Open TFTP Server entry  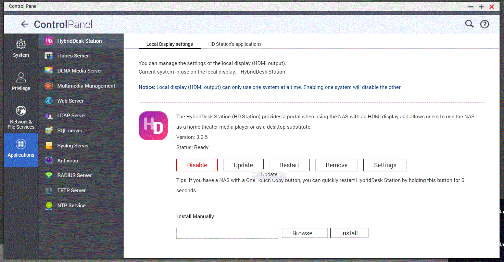click(x=81, y=191)
